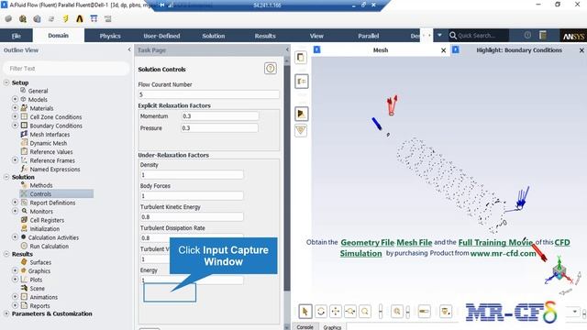Click the downward triangle icon in side toolbar
Screen dimensions: 587x330
tap(301, 130)
